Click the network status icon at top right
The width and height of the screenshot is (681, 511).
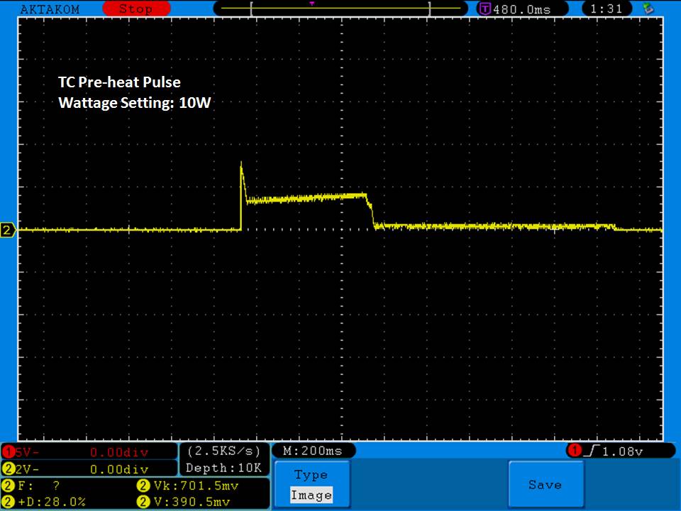[646, 9]
